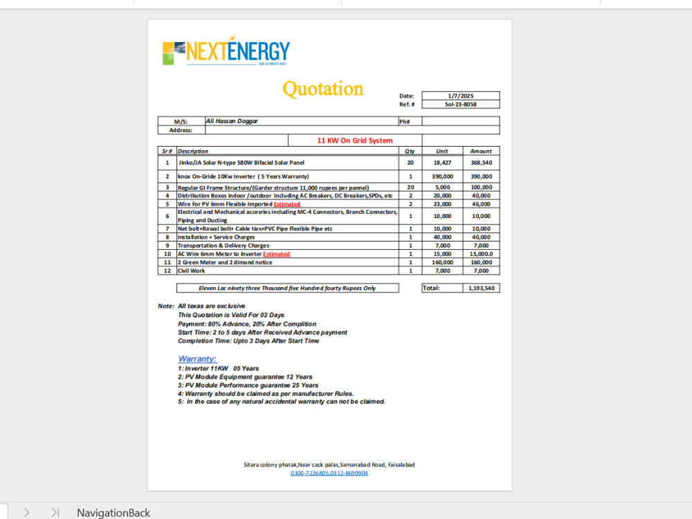The width and height of the screenshot is (692, 519).
Task: Click the Sitara colony phatak address line
Action: [x=329, y=465]
